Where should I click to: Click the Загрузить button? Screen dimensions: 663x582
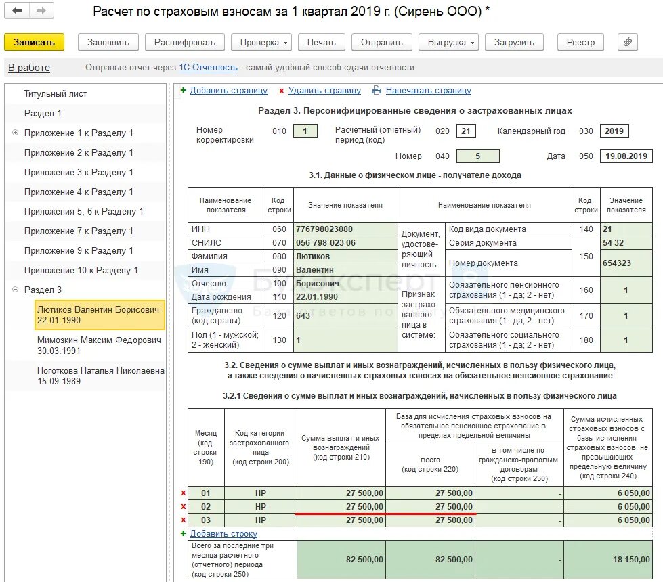click(514, 42)
